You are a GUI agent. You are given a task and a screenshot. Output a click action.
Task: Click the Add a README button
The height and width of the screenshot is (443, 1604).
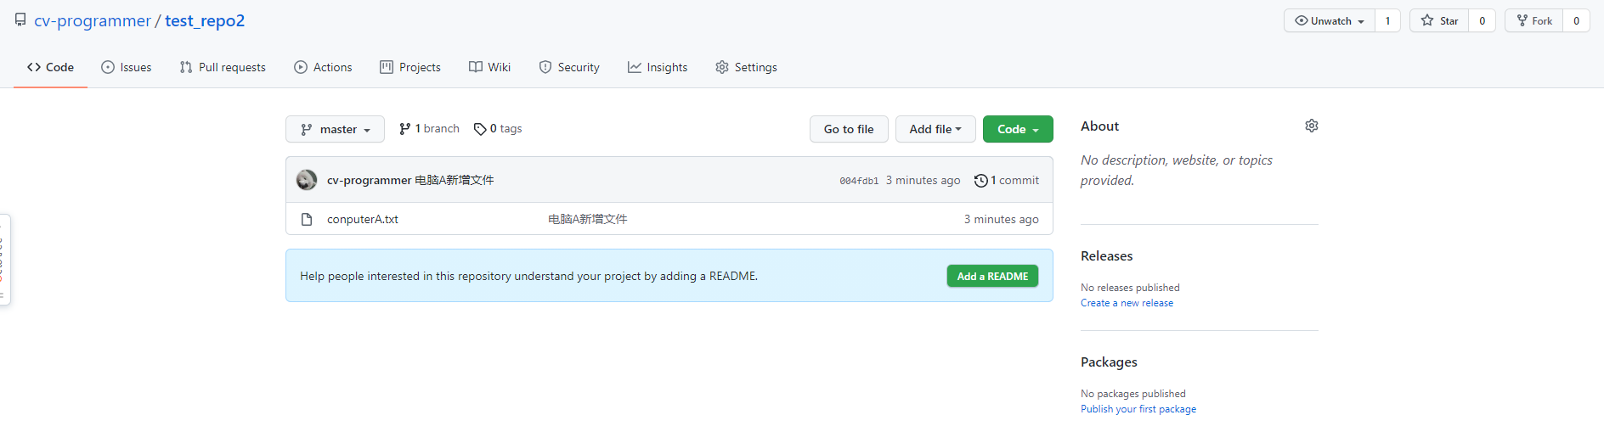[x=992, y=276]
